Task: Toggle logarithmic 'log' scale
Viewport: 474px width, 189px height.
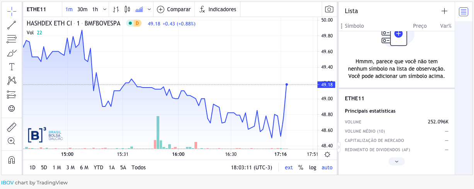Action: [312, 167]
